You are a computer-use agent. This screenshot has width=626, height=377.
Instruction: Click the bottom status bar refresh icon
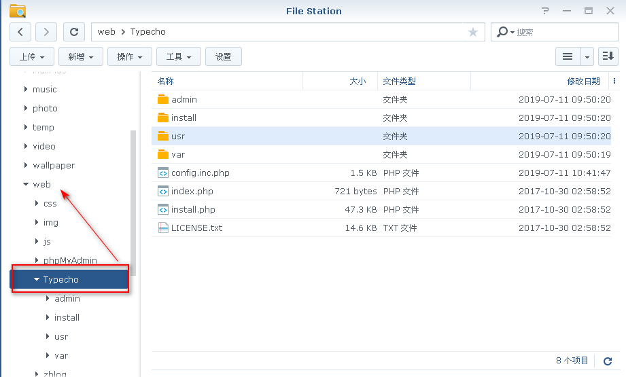(608, 361)
